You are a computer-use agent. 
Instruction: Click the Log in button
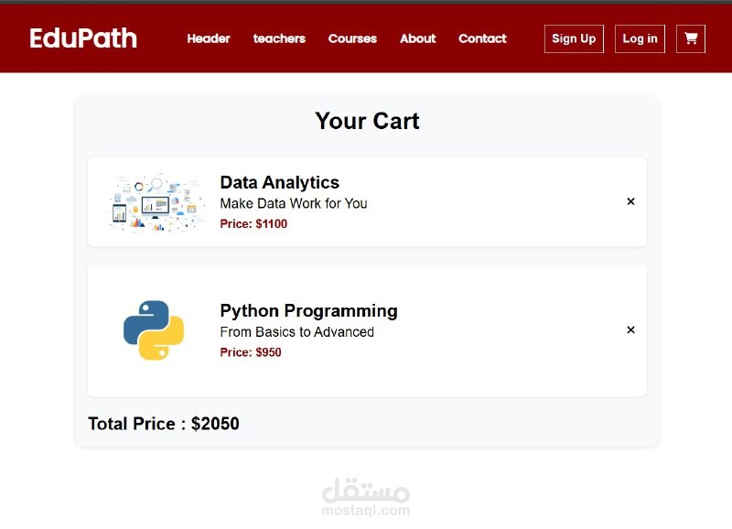(x=640, y=38)
